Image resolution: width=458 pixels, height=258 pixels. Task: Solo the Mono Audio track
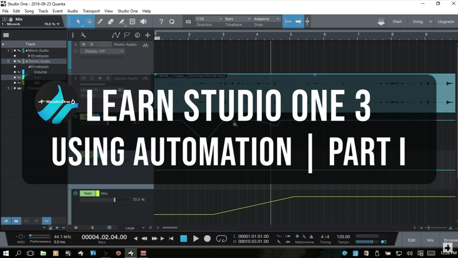pyautogui.click(x=92, y=44)
